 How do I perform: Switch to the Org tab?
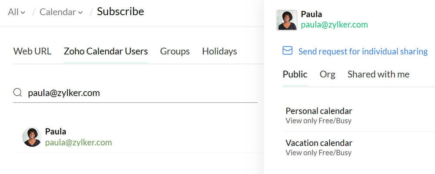[327, 74]
